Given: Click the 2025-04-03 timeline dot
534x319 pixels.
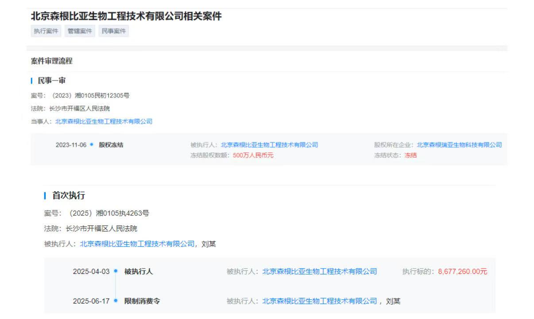Looking at the screenshot, I should (116, 271).
